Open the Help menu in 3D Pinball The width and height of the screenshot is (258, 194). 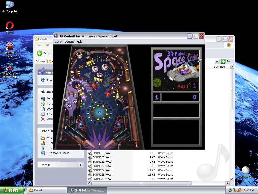pyautogui.click(x=79, y=42)
